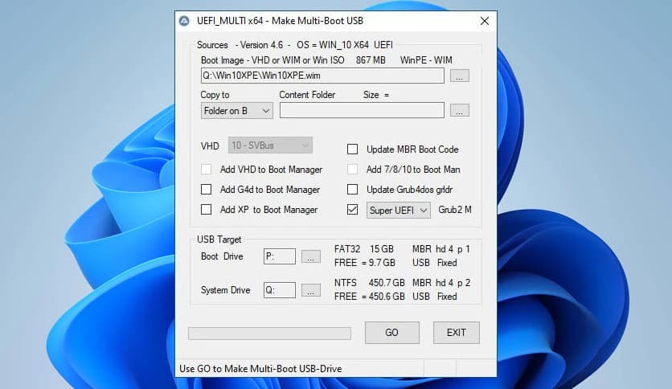Screen dimensions: 672x389
Task: Browse for System Drive Q:
Action: tap(311, 290)
